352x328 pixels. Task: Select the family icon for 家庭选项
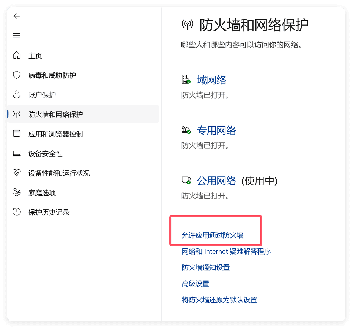coord(16,193)
